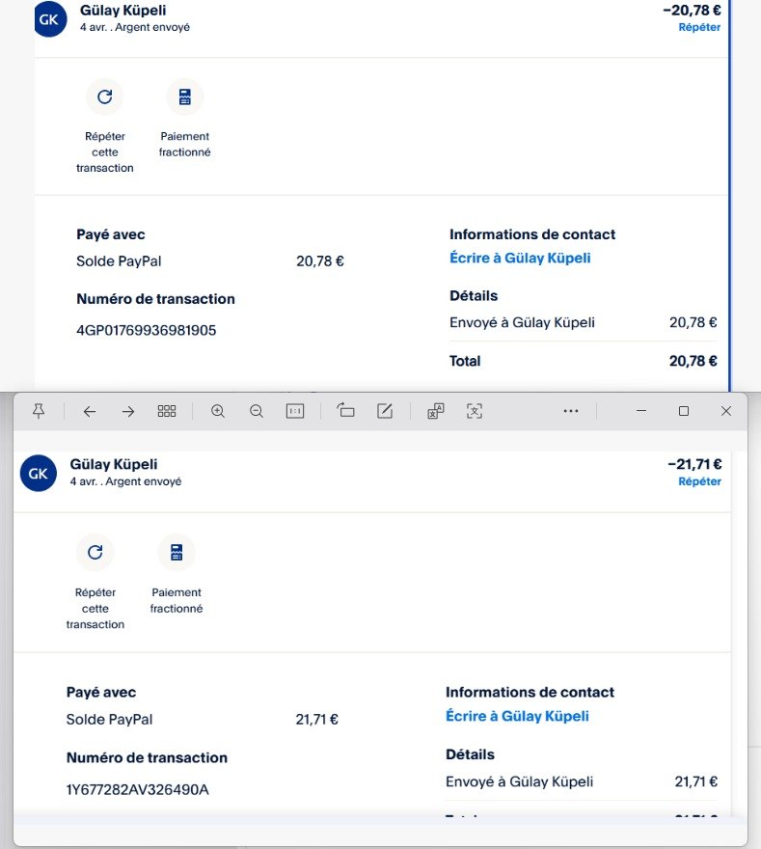Viewport: 761px width, 849px height.
Task: Click Répéter cette transaction icon in upper receipt
Action: point(105,96)
